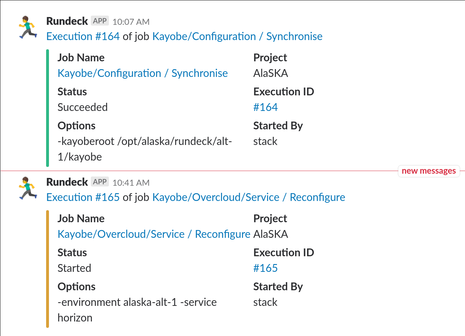
Task: Click the green status bar of the Succeeded attachment
Action: click(x=48, y=108)
